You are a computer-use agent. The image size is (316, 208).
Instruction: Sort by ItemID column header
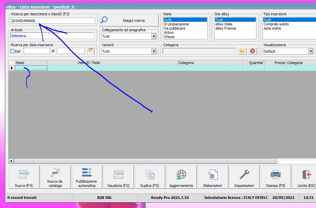click(x=69, y=63)
